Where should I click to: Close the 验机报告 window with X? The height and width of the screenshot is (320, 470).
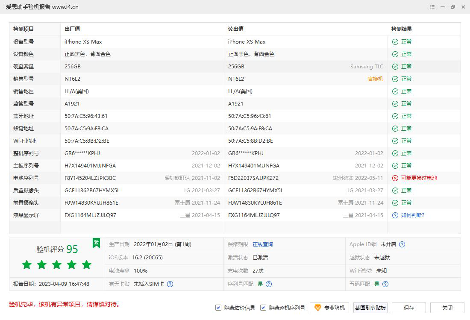click(x=463, y=7)
